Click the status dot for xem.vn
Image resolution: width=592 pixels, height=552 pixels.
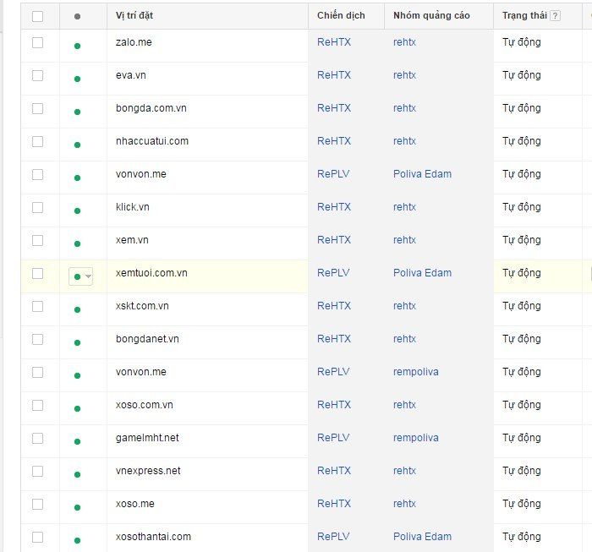(78, 243)
